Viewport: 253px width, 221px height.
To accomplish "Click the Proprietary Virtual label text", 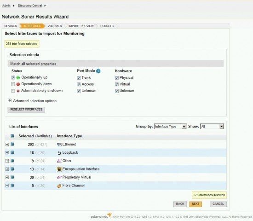I will pos(77,177).
